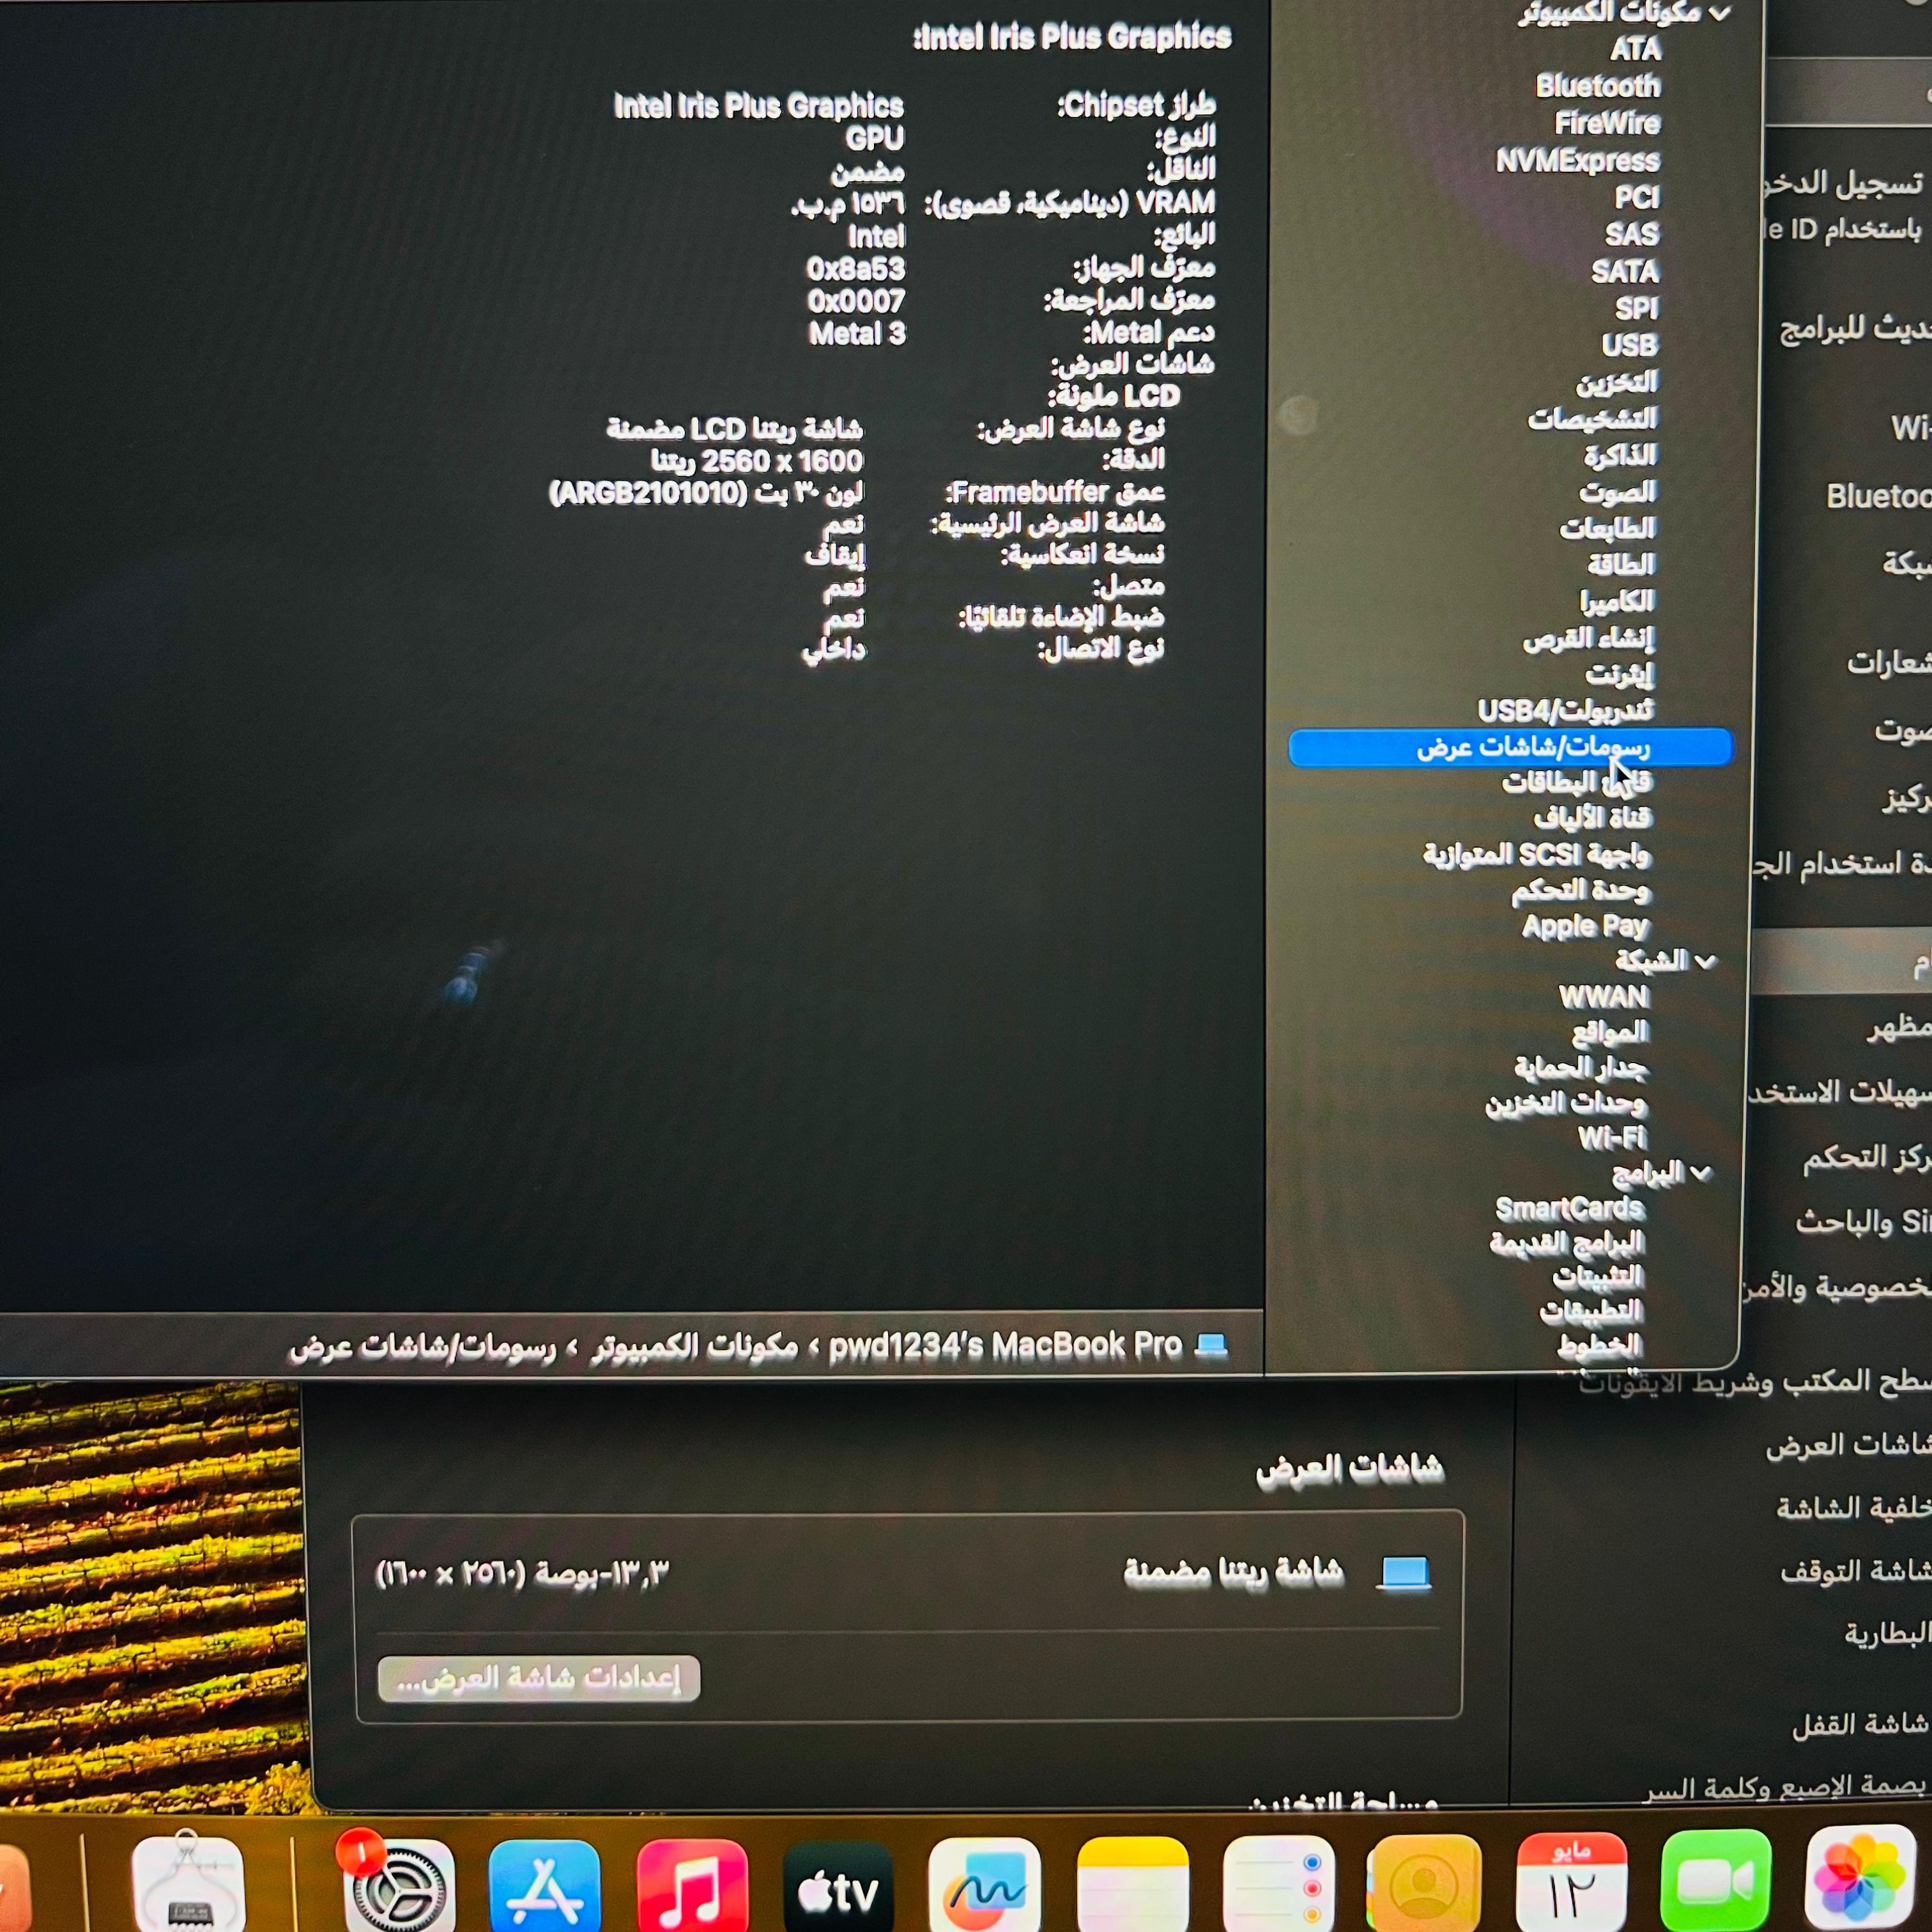Select الطاقة in hardware list
The width and height of the screenshot is (1932, 1932).
click(x=1622, y=564)
